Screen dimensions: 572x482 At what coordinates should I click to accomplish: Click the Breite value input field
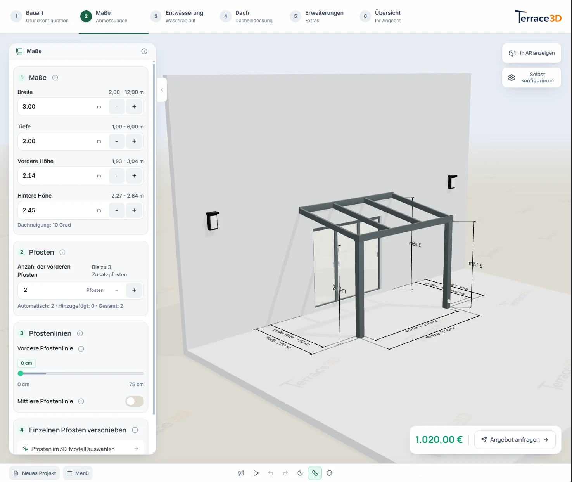57,107
